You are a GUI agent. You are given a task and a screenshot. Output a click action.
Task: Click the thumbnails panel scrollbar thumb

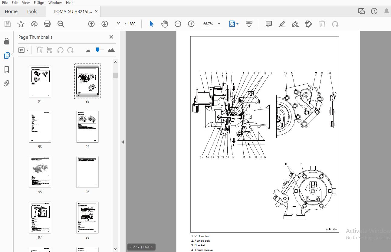coord(115,75)
